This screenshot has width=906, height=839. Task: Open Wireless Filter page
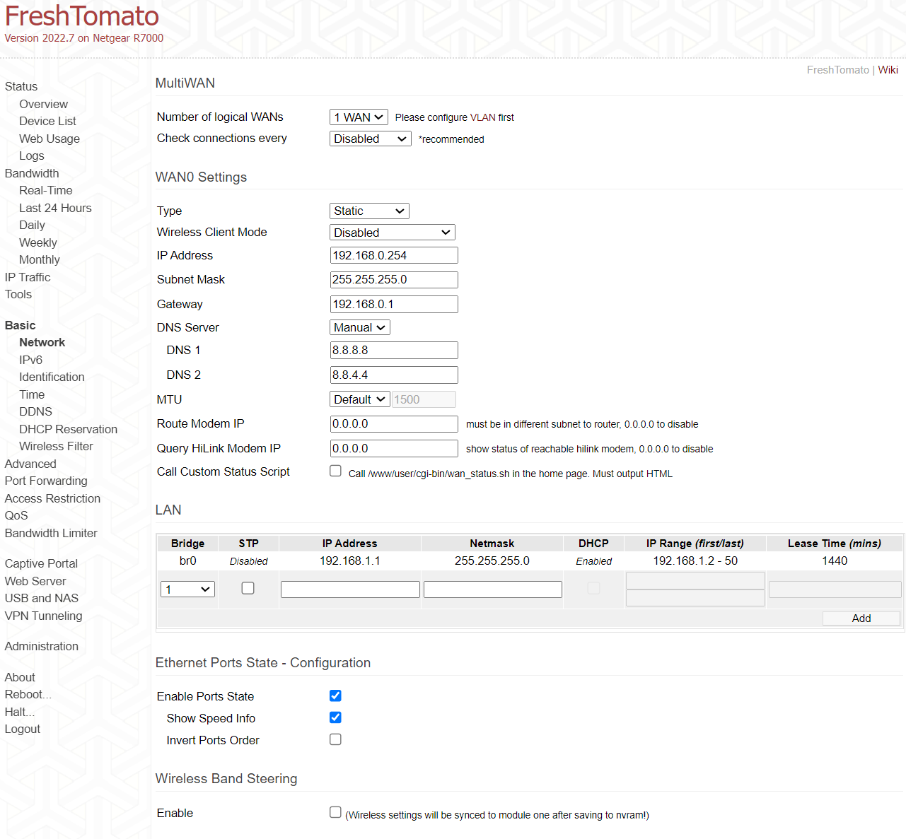[x=56, y=446]
